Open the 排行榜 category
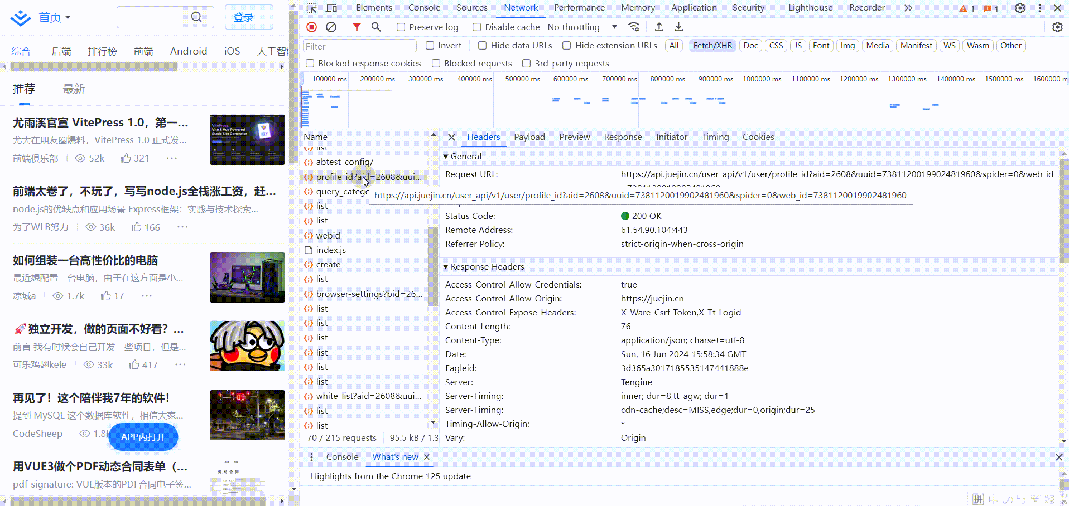The image size is (1069, 506). [102, 51]
